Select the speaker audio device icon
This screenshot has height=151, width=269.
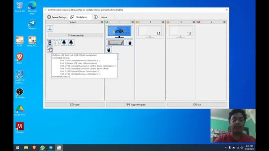click(x=50, y=42)
